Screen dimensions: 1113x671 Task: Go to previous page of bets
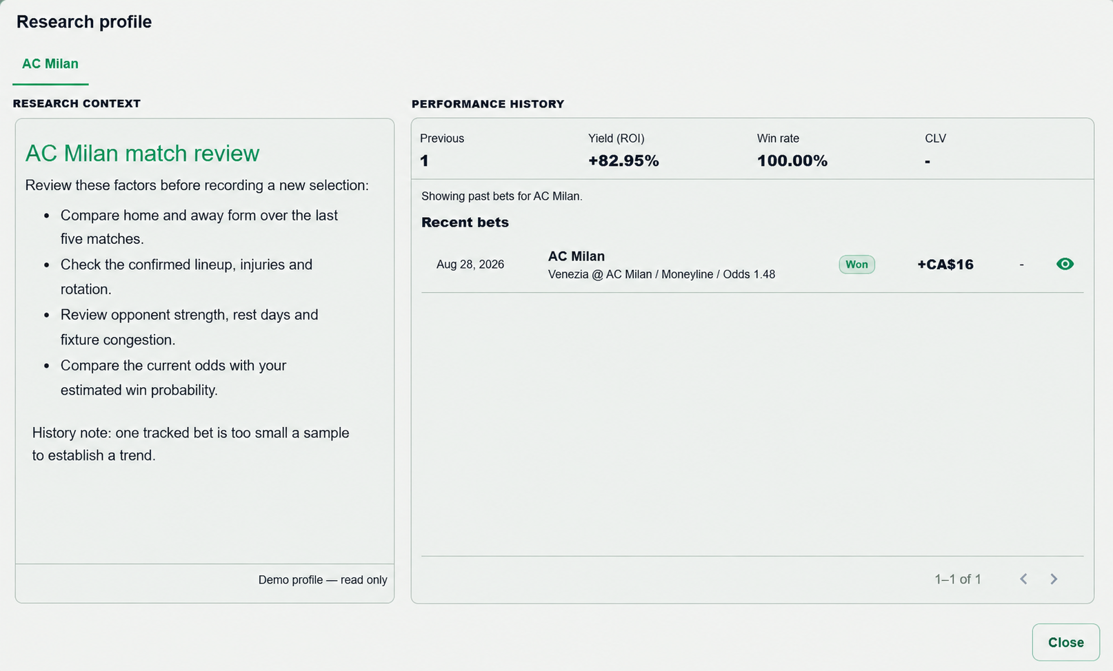tap(1024, 579)
